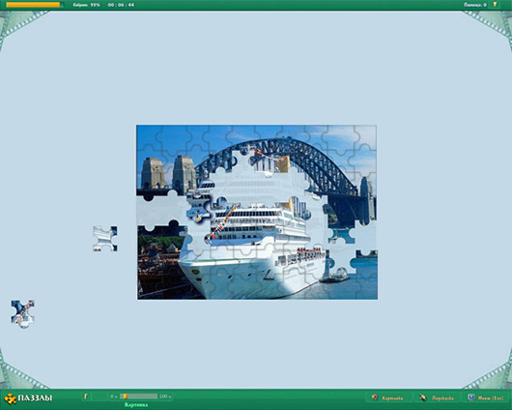Image resolution: width=512 pixels, height=410 pixels.
Task: Click the orange slider handle near 0%
Action: tap(124, 396)
